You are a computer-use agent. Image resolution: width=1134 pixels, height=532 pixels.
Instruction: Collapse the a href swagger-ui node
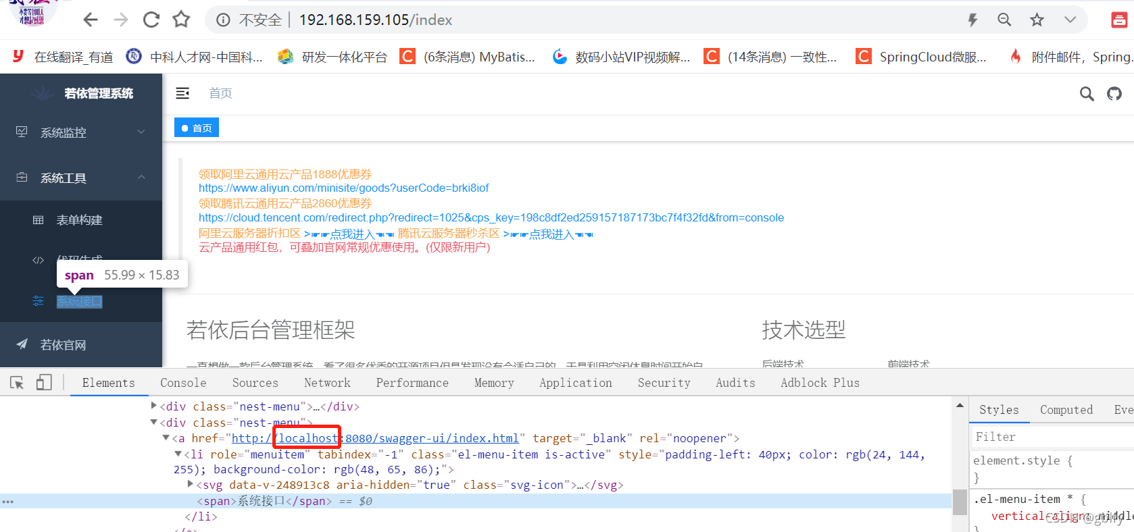click(166, 438)
